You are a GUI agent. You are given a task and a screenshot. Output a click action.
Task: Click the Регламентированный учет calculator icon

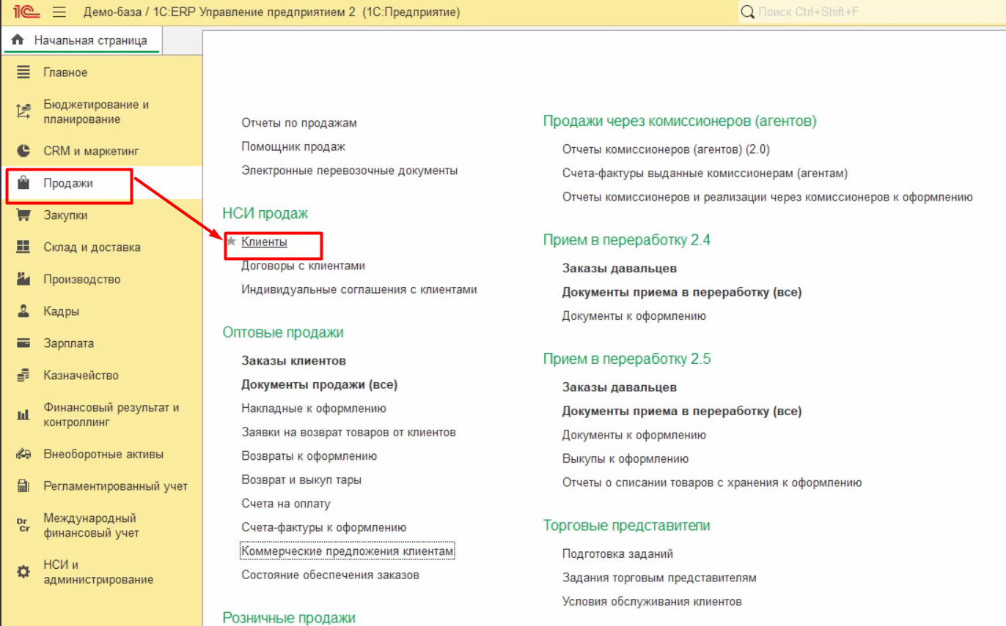click(23, 486)
